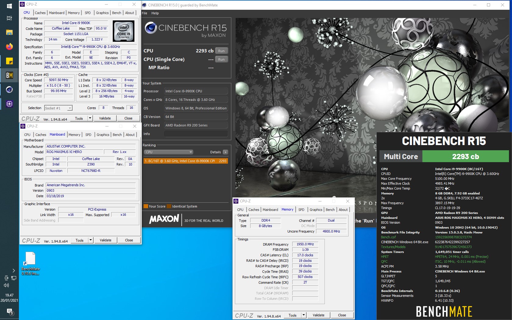Click the Identical System legend swatch
This screenshot has width=512, height=320.
coord(169,206)
